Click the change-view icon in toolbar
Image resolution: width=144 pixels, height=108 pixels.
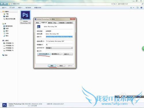pos(131,7)
